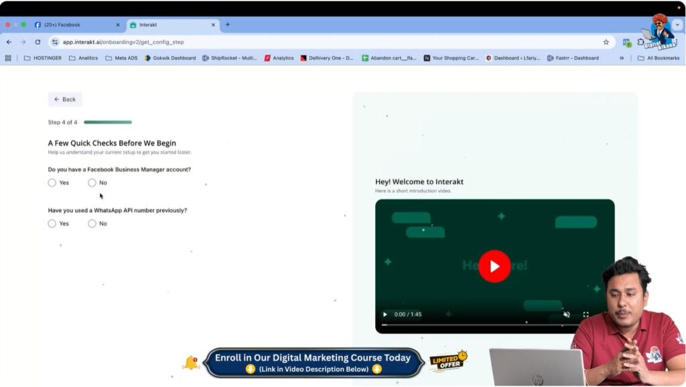This screenshot has height=387, width=686.
Task: Select No for Facebook Business Manager account
Action: 92,183
